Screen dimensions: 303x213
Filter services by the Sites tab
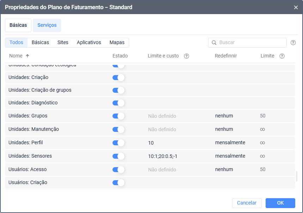tap(63, 43)
